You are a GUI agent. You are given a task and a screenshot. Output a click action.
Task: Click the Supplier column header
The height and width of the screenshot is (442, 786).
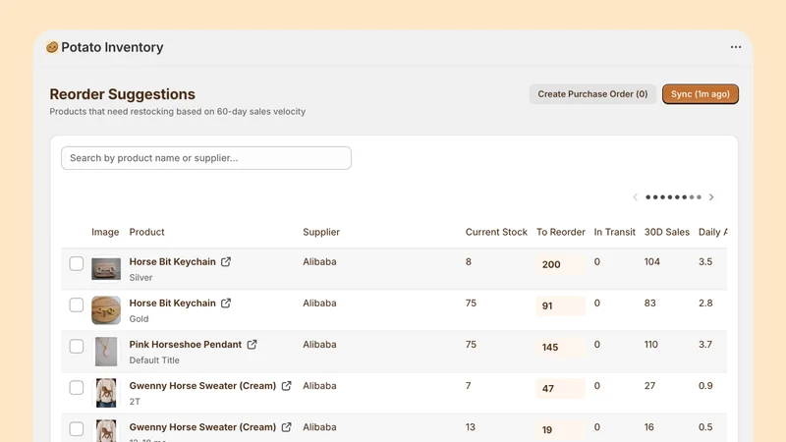(321, 232)
